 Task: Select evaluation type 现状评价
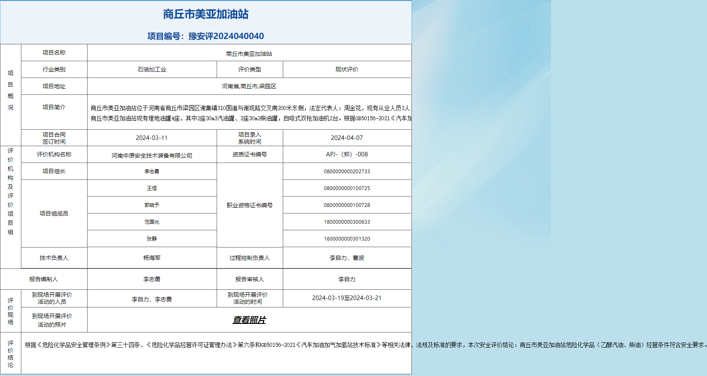(347, 69)
